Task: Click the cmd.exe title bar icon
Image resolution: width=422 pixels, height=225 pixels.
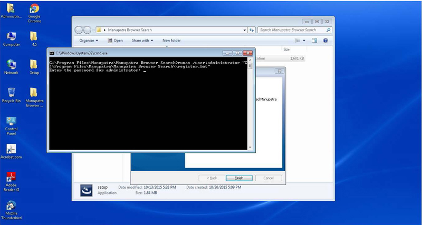Action: click(52, 53)
